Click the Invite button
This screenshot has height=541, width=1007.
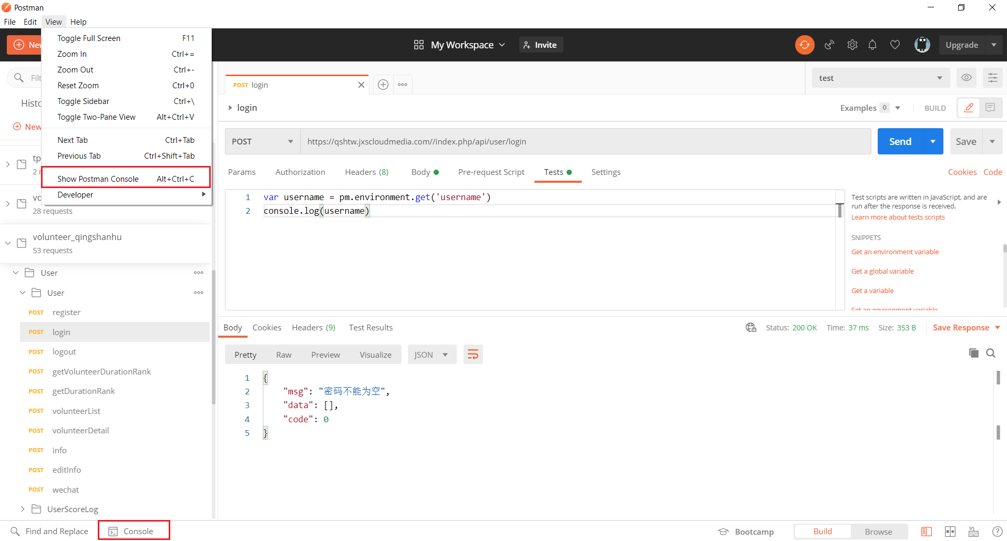coord(541,45)
